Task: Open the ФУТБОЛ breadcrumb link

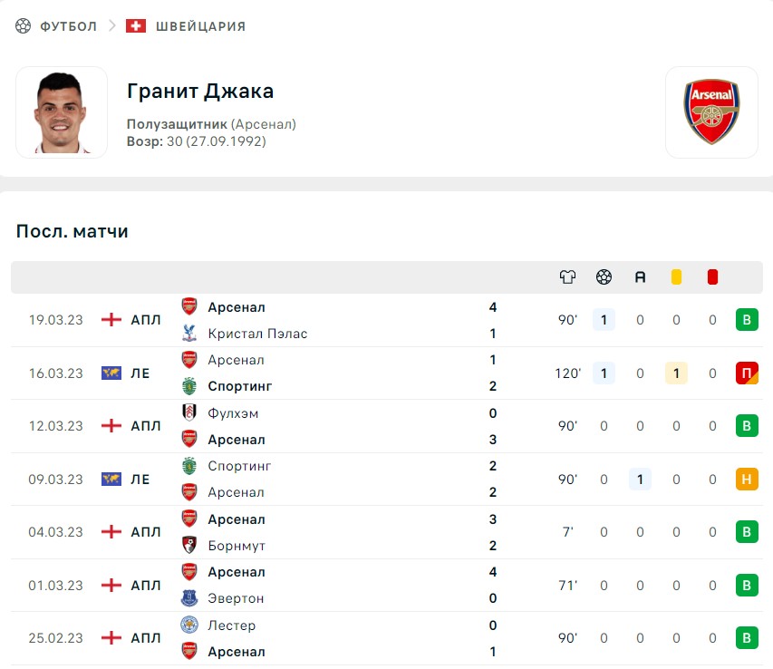Action: point(68,26)
